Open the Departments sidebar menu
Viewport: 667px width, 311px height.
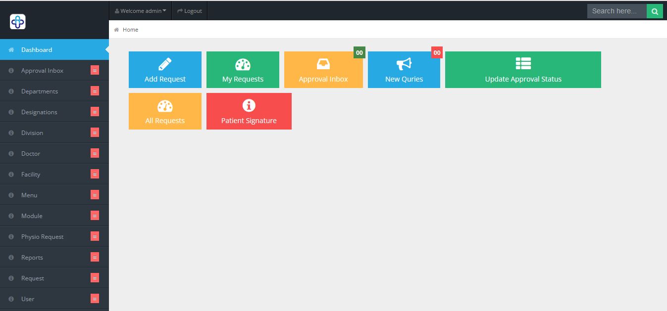pyautogui.click(x=40, y=91)
